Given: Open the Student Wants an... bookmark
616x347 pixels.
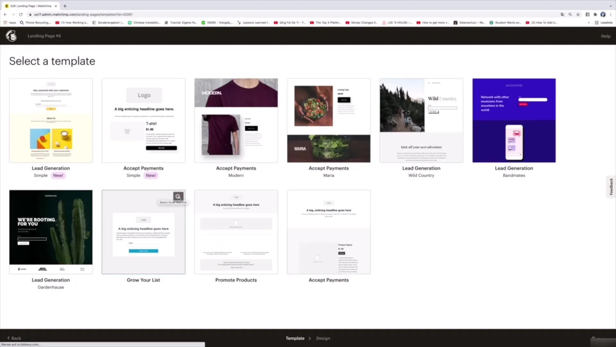Looking at the screenshot, I should [506, 22].
